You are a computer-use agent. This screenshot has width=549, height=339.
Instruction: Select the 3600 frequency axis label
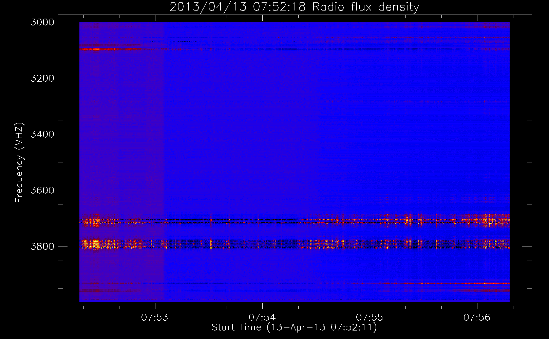(x=42, y=190)
